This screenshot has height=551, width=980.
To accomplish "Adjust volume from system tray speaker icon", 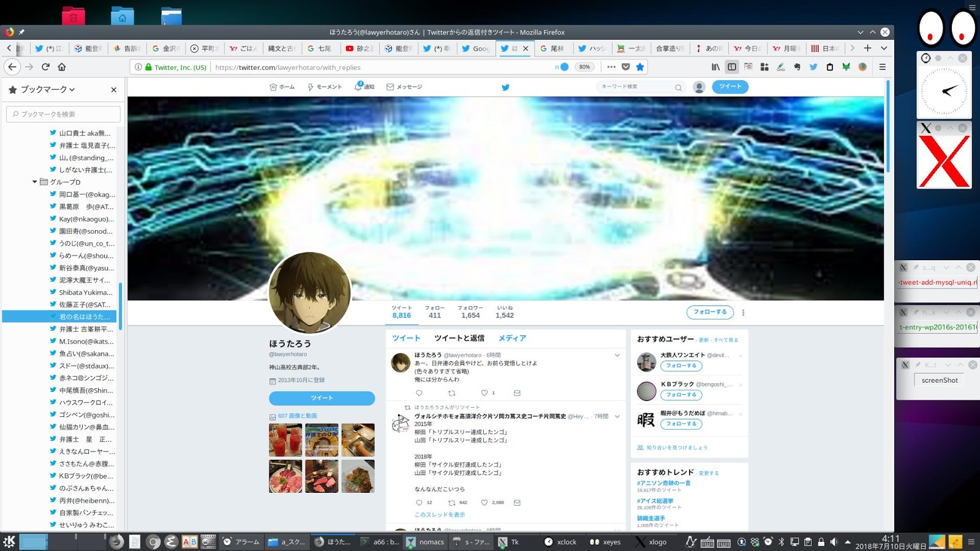I will point(834,542).
